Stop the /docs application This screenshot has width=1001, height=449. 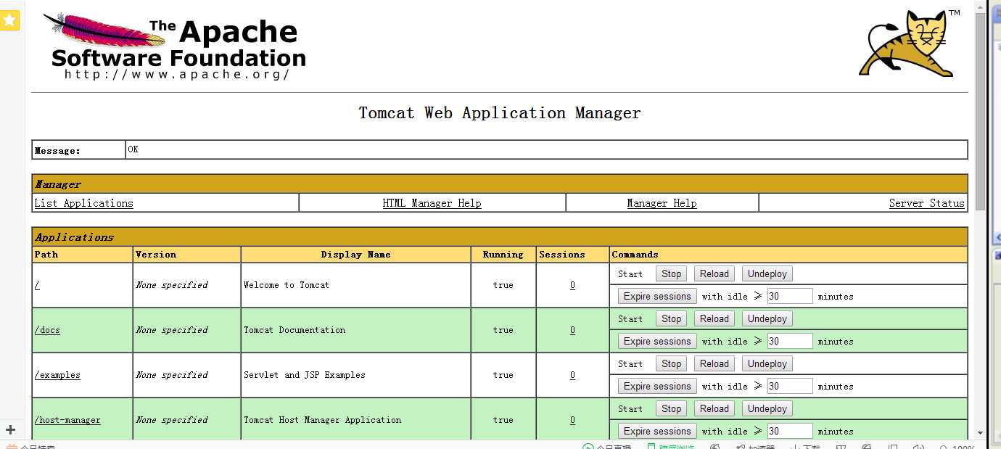671,318
